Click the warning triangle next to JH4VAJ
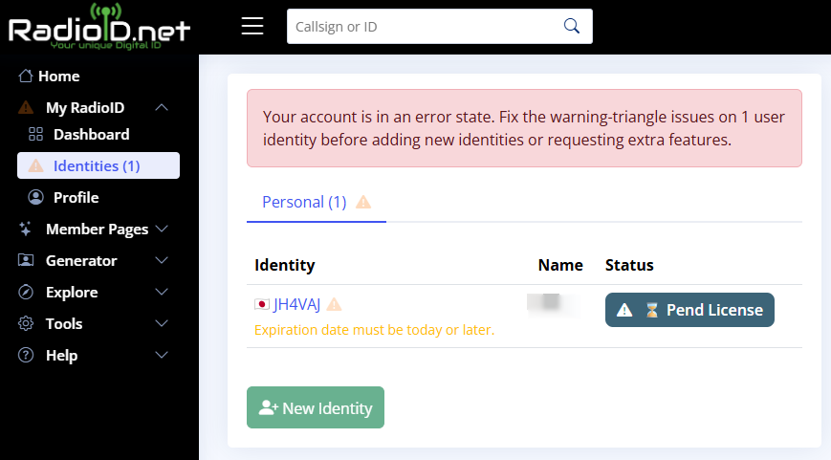Image resolution: width=831 pixels, height=460 pixels. point(334,304)
